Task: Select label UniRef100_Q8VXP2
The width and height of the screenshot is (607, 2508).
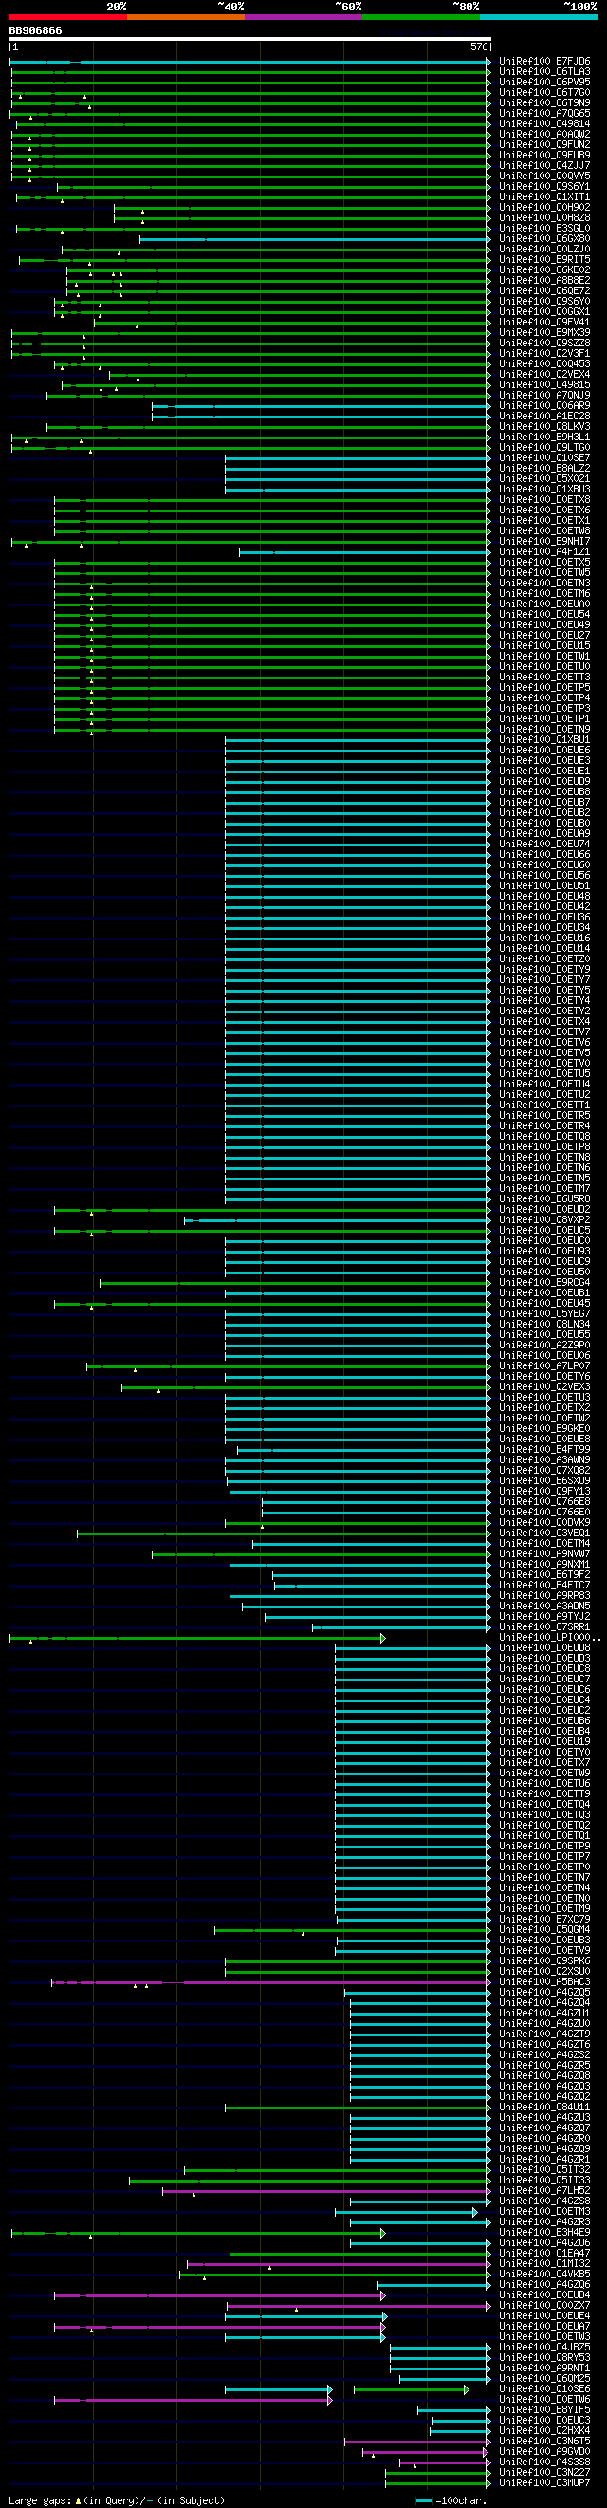Action: point(544,1220)
